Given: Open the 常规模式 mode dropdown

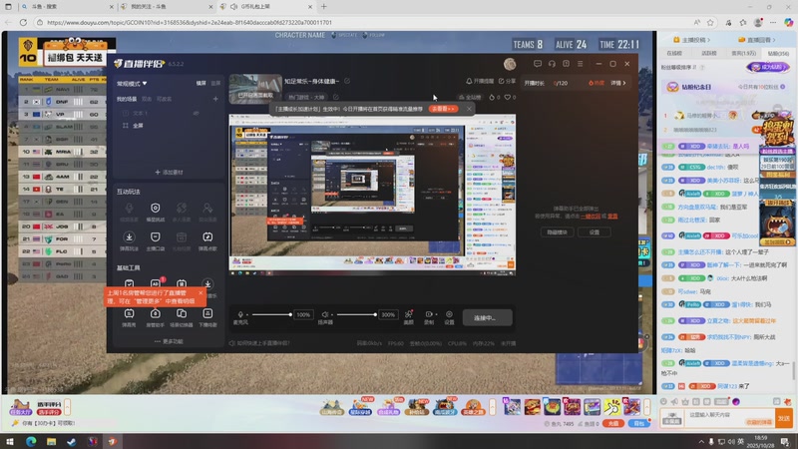Looking at the screenshot, I should 132,84.
